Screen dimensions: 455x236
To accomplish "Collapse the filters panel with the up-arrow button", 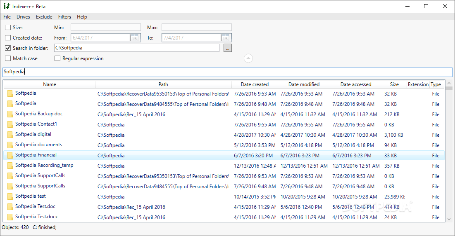I will [x=248, y=58].
